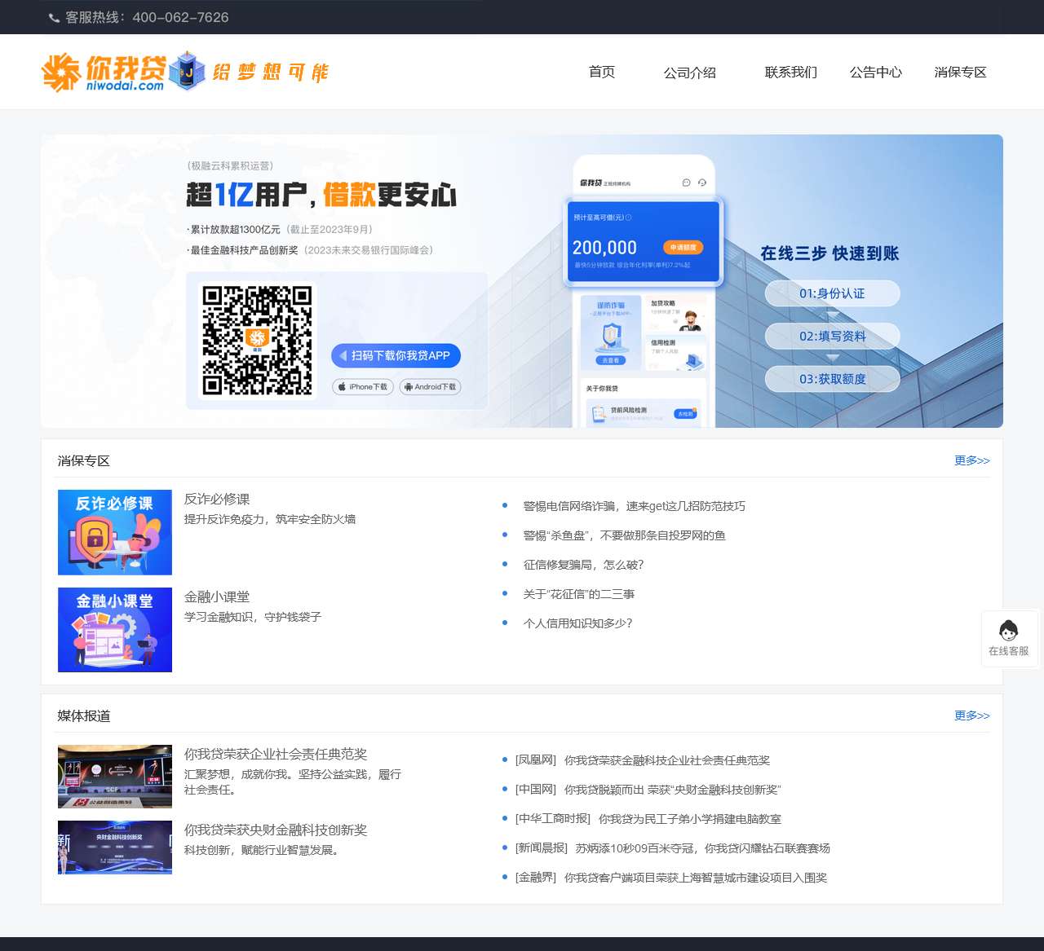1044x951 pixels.
Task: Open article 警惕电信网络诈骗，速来get这几招防范技巧
Action: pos(634,506)
